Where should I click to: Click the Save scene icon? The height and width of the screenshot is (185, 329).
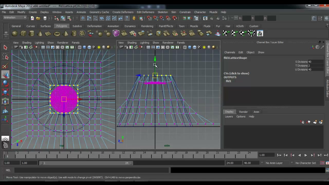tap(45, 18)
